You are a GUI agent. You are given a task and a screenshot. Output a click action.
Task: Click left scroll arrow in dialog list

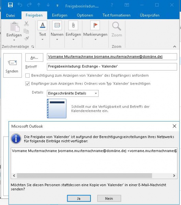point(14,176)
